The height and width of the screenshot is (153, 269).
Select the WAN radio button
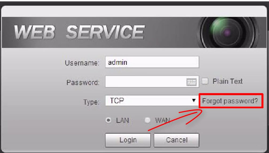(147, 120)
